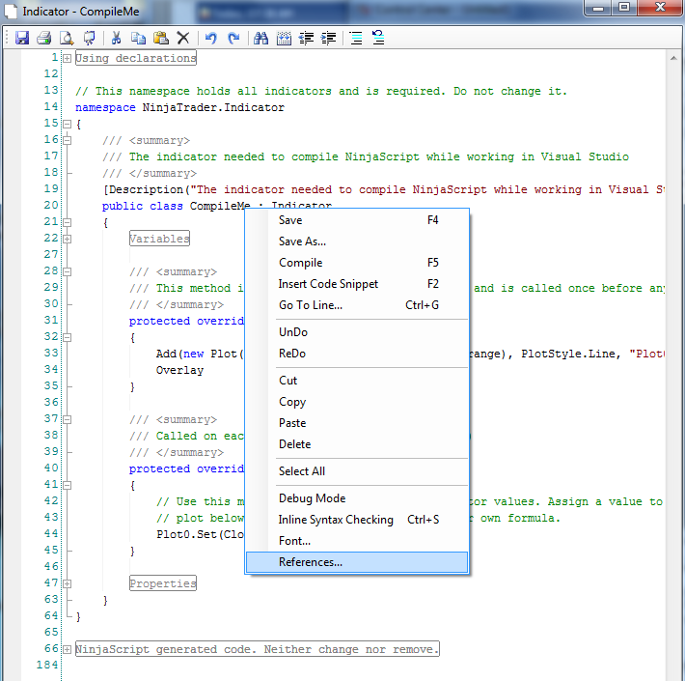The height and width of the screenshot is (681, 685).
Task: Choose Save As... from the context menu
Action: [357, 241]
